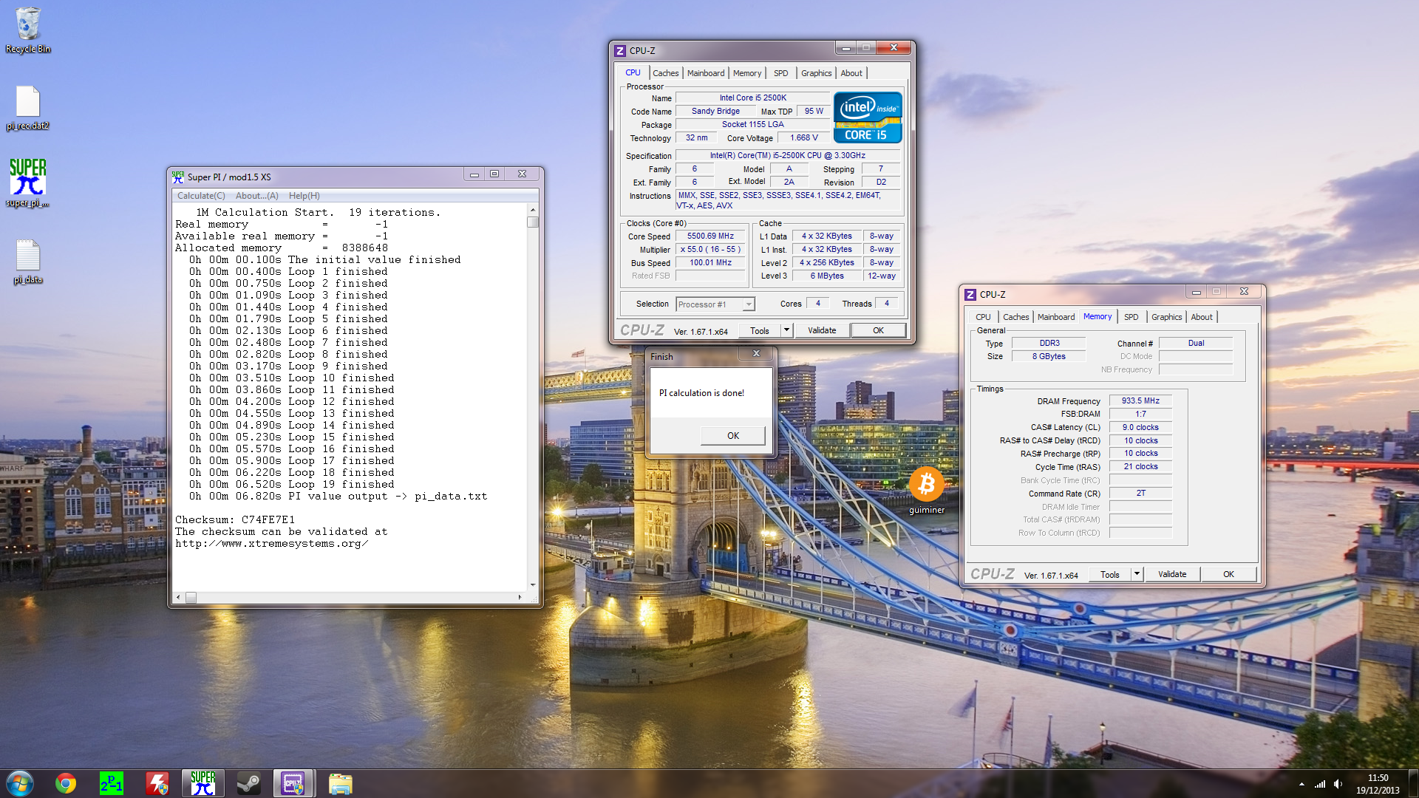
Task: Click the volume speaker tray icon
Action: 1338,784
